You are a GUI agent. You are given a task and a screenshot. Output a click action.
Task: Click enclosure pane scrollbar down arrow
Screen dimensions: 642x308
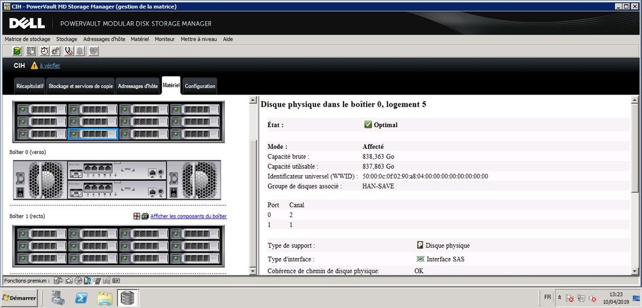pos(253,271)
